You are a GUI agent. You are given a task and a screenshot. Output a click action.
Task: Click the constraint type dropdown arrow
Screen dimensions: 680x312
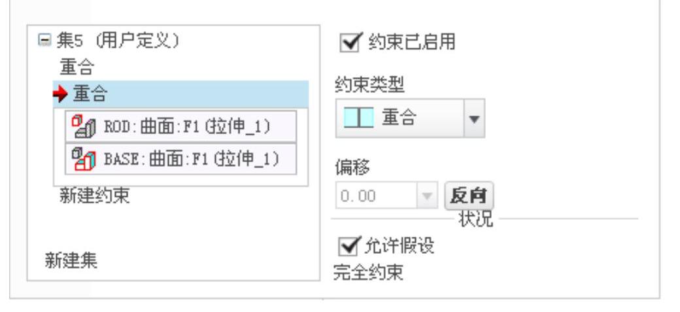click(x=475, y=118)
